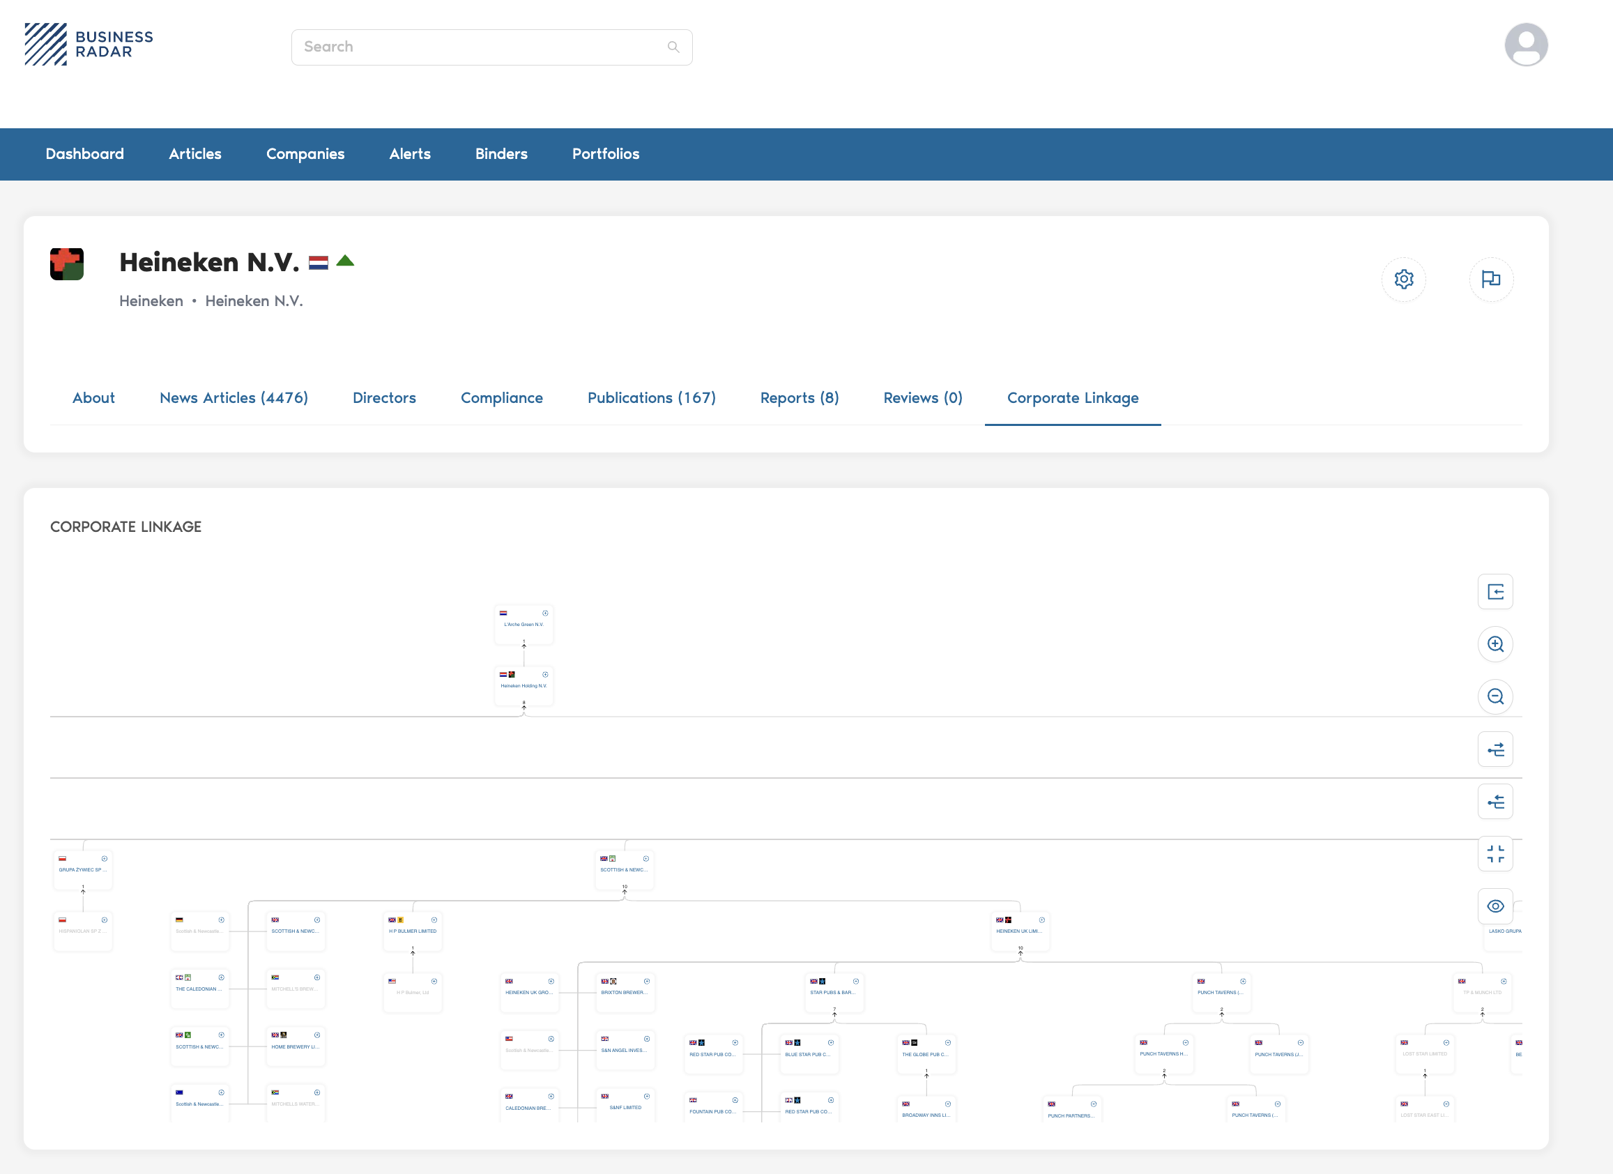1613x1174 pixels.
Task: Switch to the Compliance tab
Action: click(x=501, y=398)
